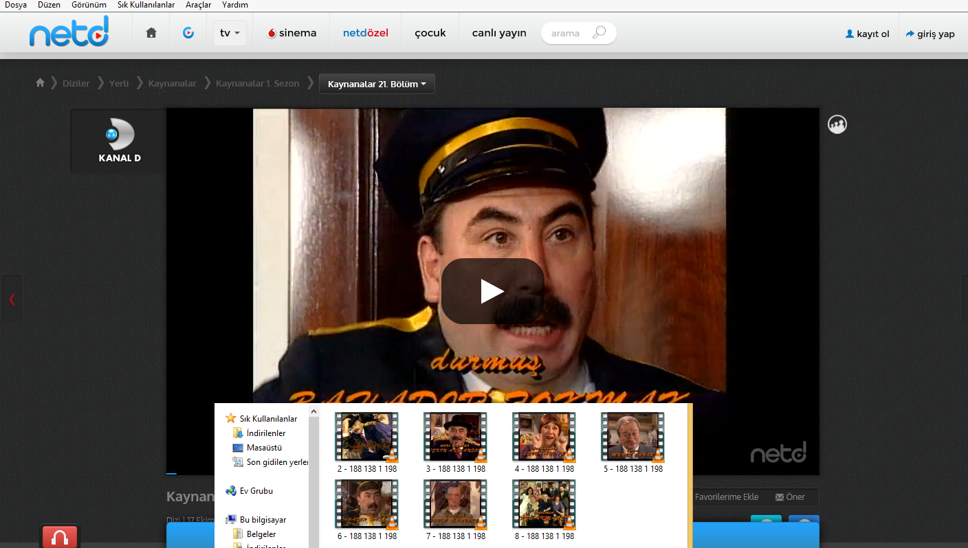Image resolution: width=968 pixels, height=548 pixels.
Task: Open the tv dropdown menu
Action: pyautogui.click(x=230, y=33)
